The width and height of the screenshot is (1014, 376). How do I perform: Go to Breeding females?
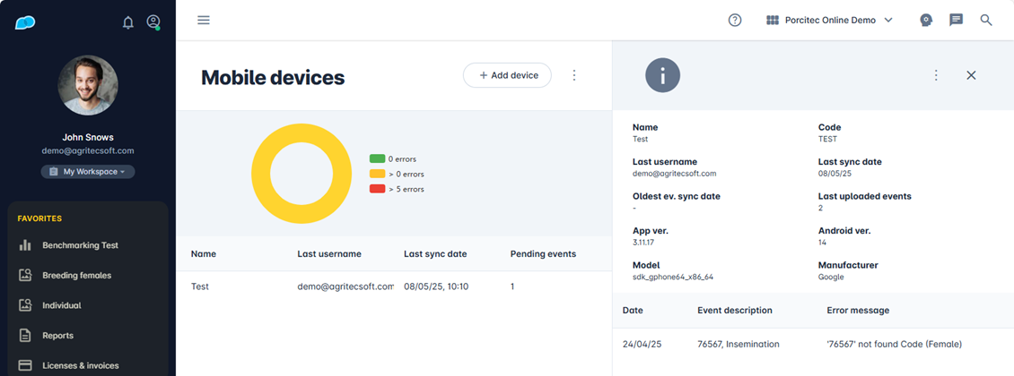pyautogui.click(x=76, y=276)
